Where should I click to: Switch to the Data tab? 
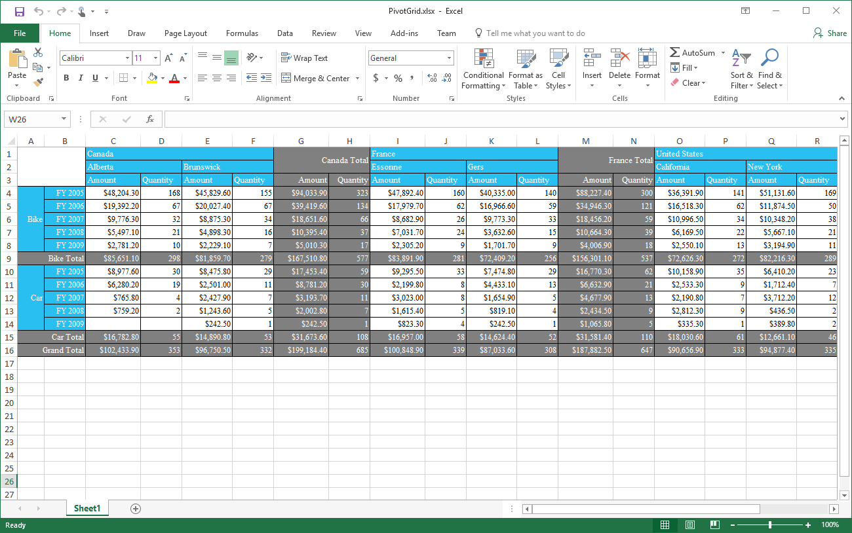coord(285,33)
